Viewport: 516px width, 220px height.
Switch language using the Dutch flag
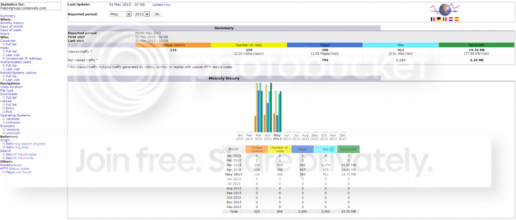coord(450,20)
